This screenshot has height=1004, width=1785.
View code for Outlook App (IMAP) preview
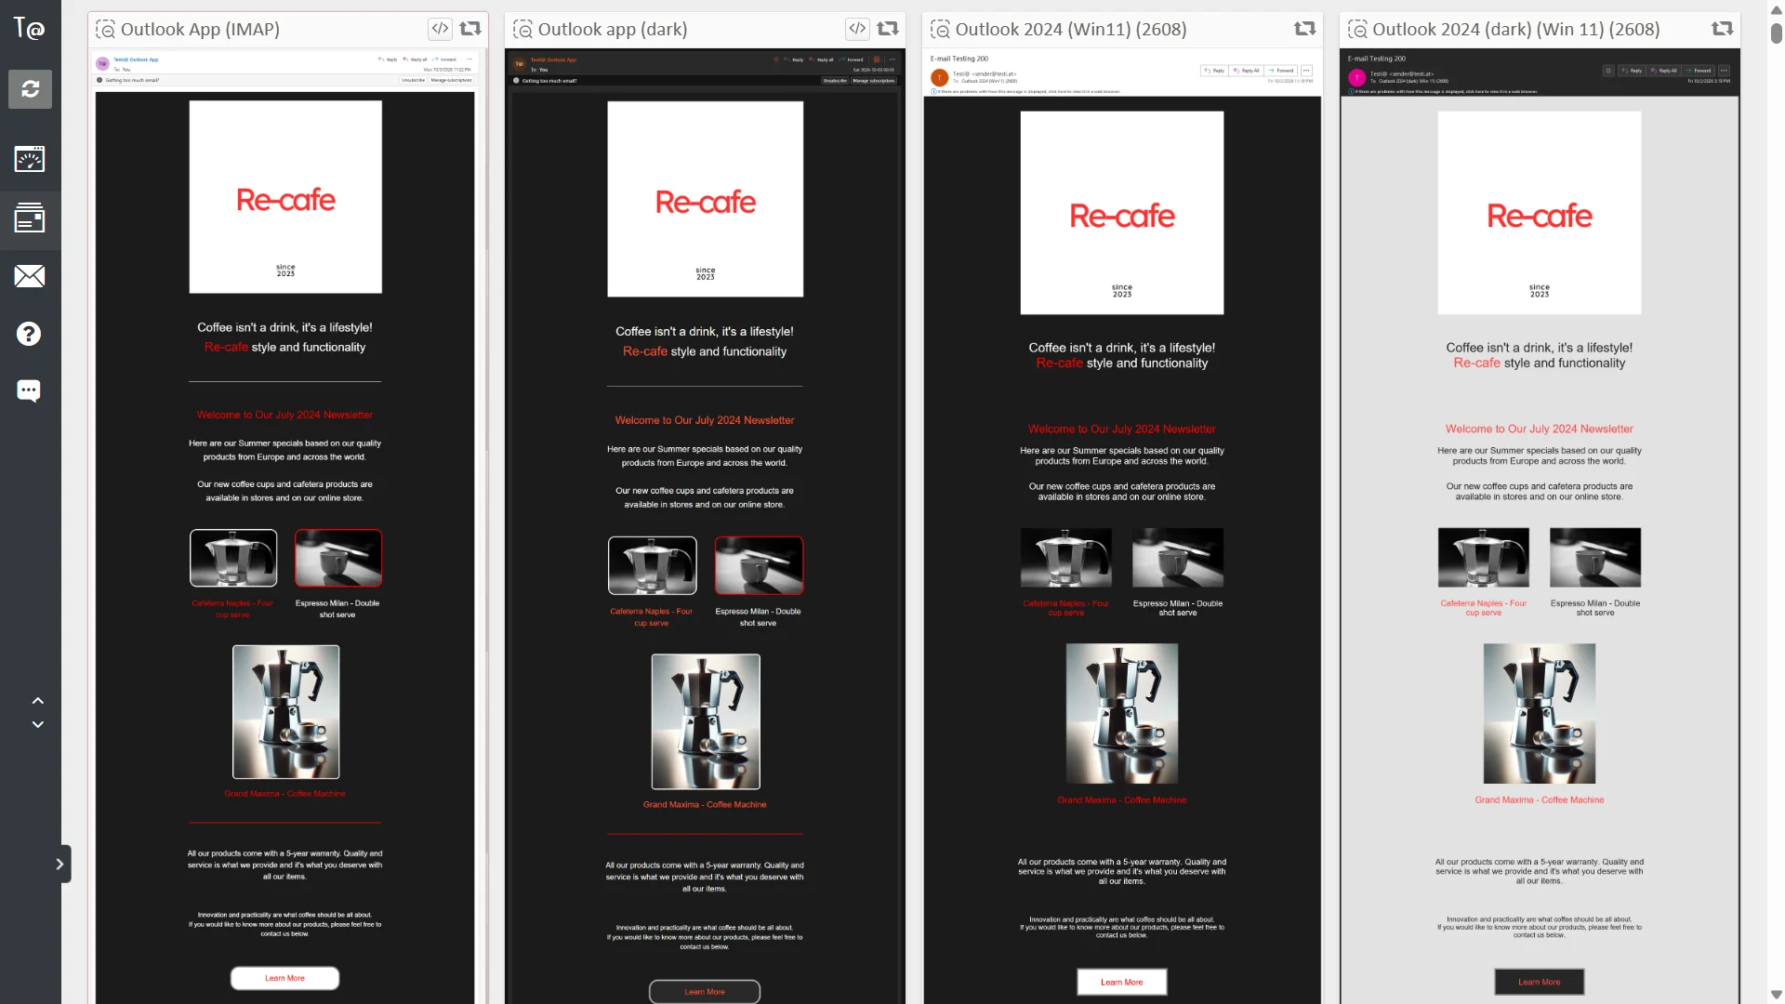point(440,29)
